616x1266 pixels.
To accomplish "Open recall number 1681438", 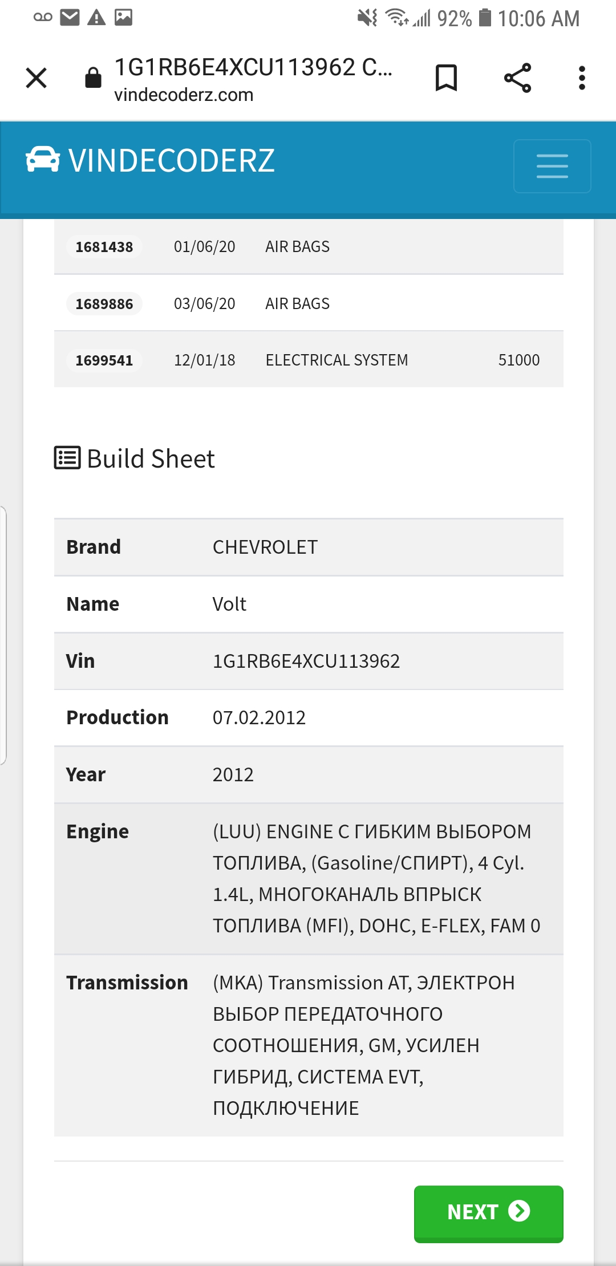I will point(104,247).
